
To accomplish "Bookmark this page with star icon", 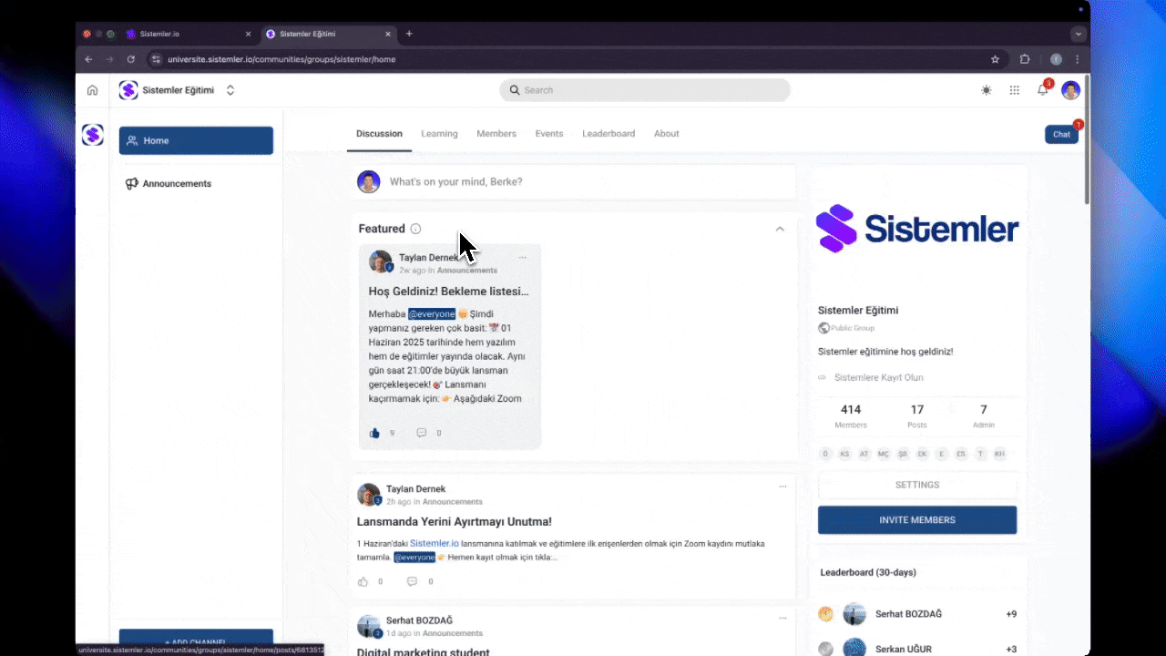I will click(x=995, y=59).
